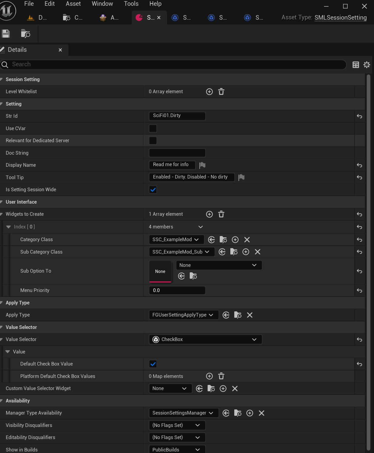This screenshot has height=453, width=374.
Task: Click Browse to asset in Content Browser icon
Action: click(x=25, y=34)
